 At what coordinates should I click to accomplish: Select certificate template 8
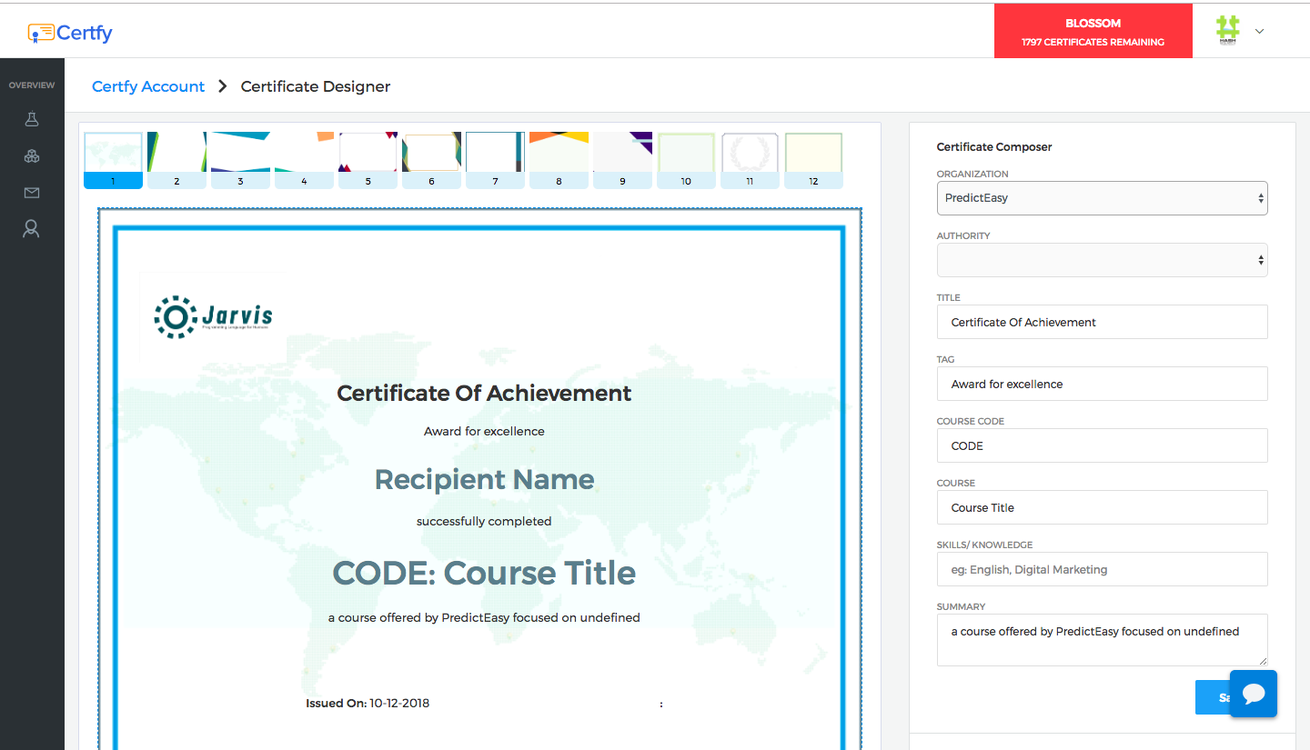click(x=559, y=161)
